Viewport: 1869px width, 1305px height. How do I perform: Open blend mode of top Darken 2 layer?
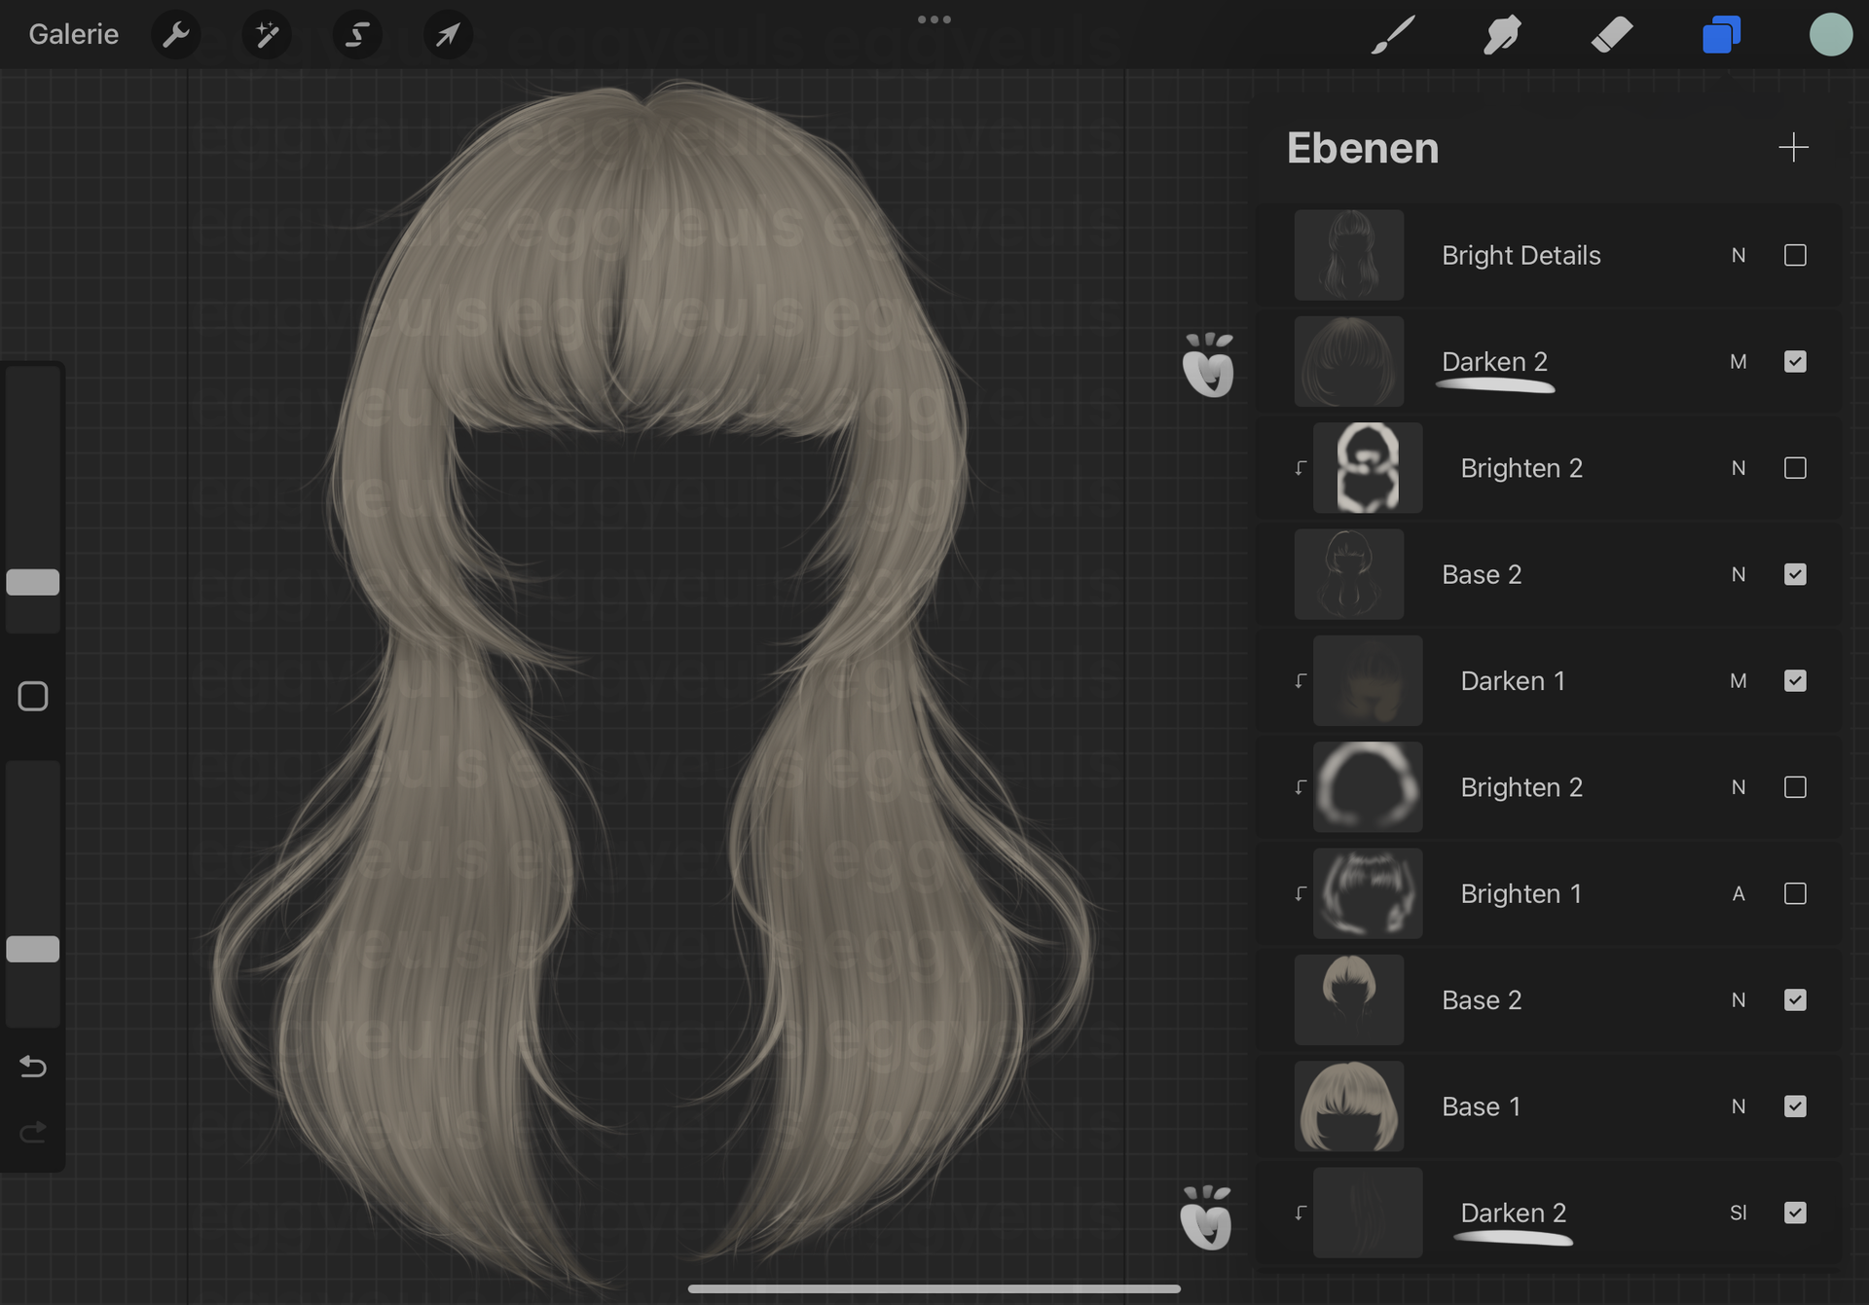[x=1738, y=362]
